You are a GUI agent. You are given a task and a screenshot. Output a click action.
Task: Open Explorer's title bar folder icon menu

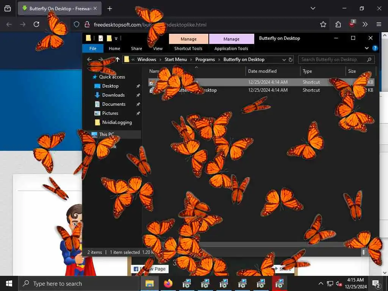tap(88, 38)
